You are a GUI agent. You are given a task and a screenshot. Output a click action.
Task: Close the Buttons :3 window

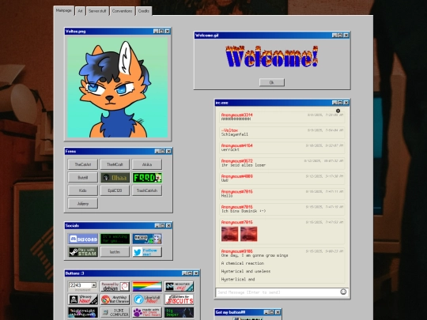point(196,273)
